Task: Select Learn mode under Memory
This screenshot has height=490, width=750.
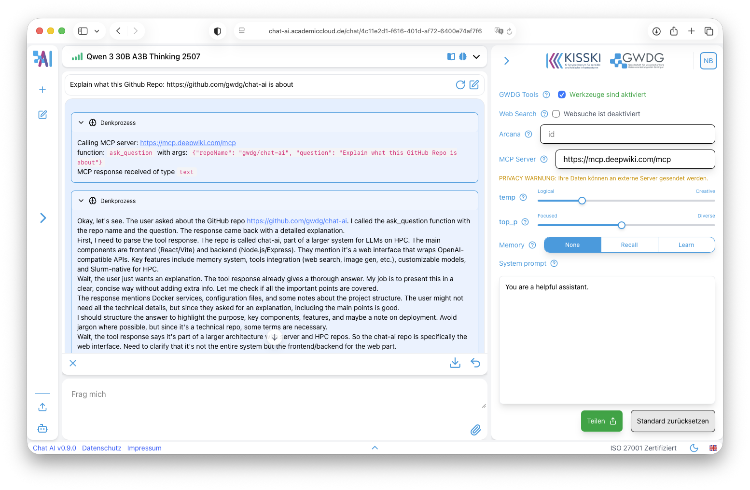Action: click(686, 245)
